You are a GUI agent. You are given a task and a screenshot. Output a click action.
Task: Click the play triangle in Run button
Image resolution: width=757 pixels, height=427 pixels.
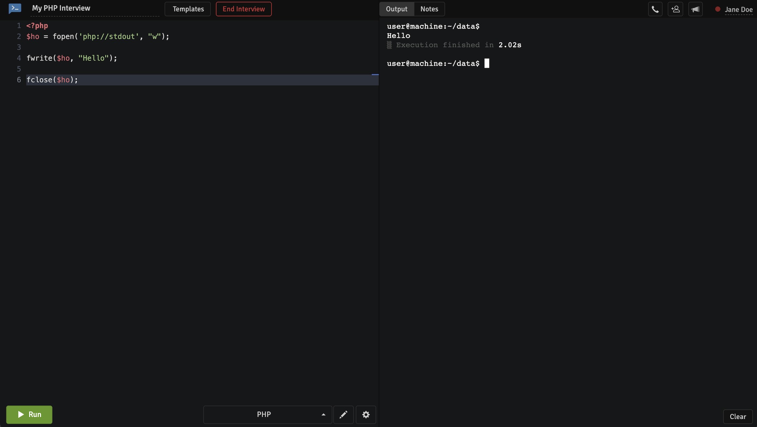(x=21, y=415)
